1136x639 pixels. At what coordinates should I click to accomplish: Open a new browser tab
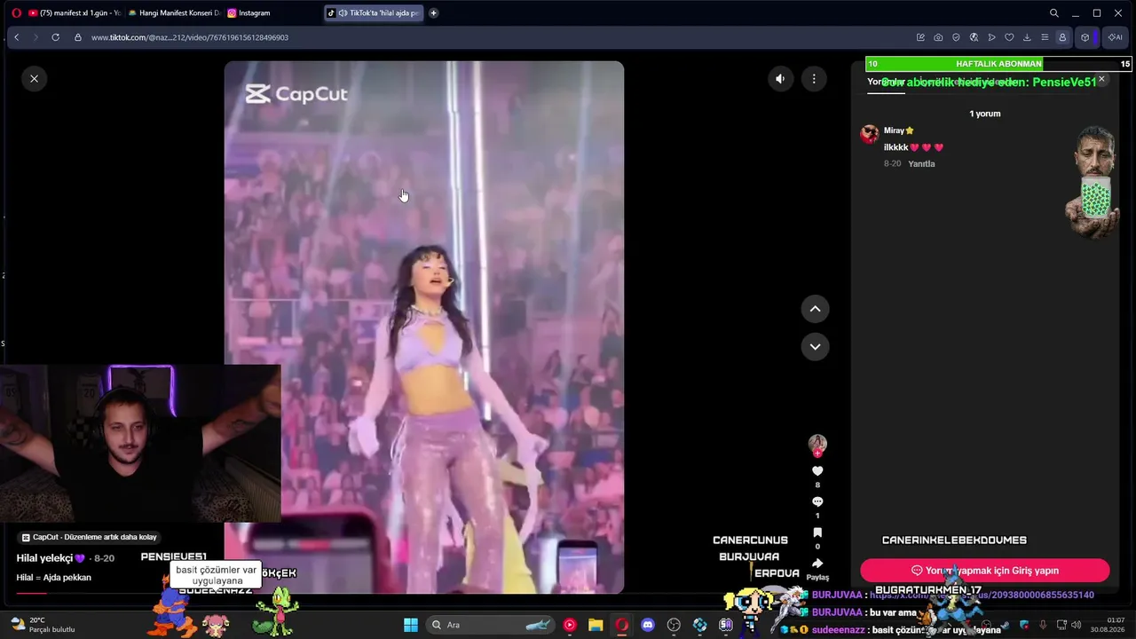pos(433,13)
